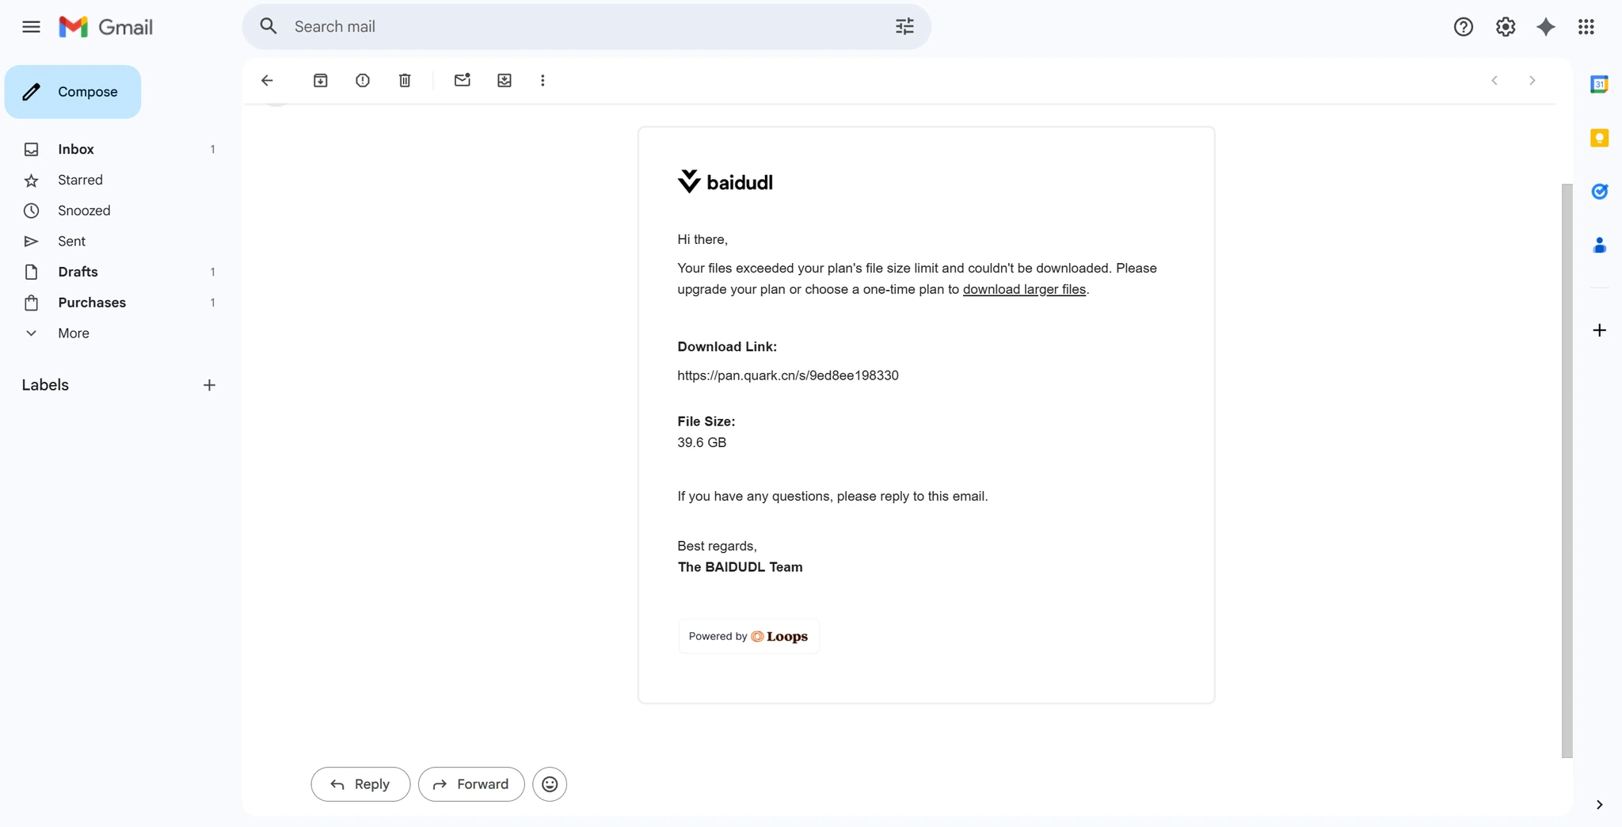This screenshot has width=1622, height=827.
Task: Report this email as spam
Action: [x=363, y=80]
